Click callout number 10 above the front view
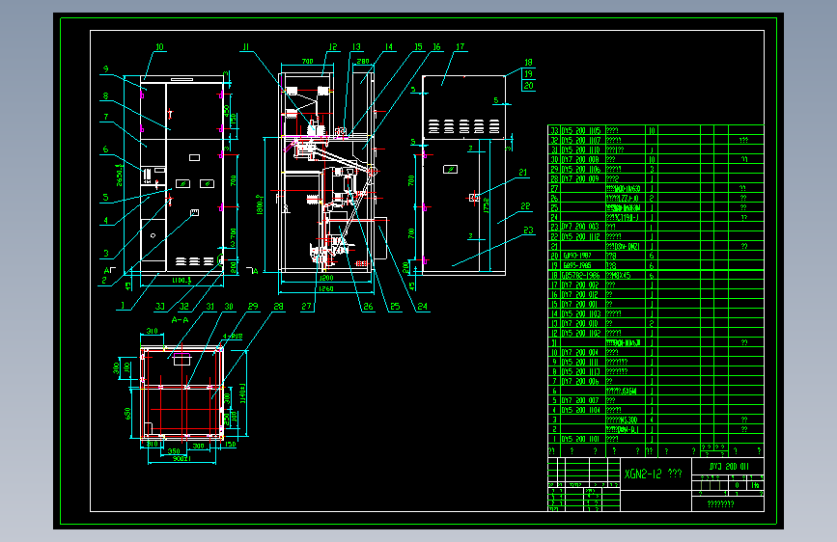Viewport: 837px width, 542px height. tap(159, 47)
